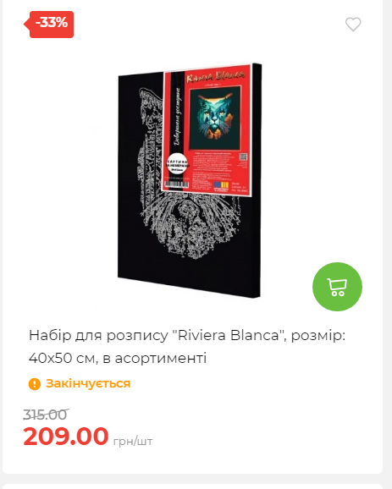The height and width of the screenshot is (489, 392).
Task: Add painting kit to shopping cart
Action: click(x=337, y=287)
